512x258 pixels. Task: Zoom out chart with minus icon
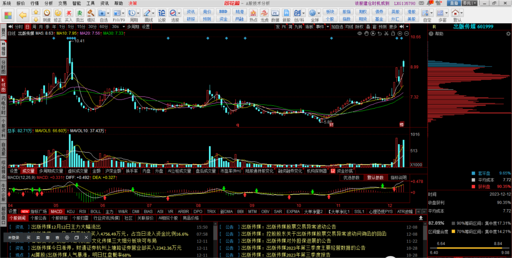click(x=407, y=33)
